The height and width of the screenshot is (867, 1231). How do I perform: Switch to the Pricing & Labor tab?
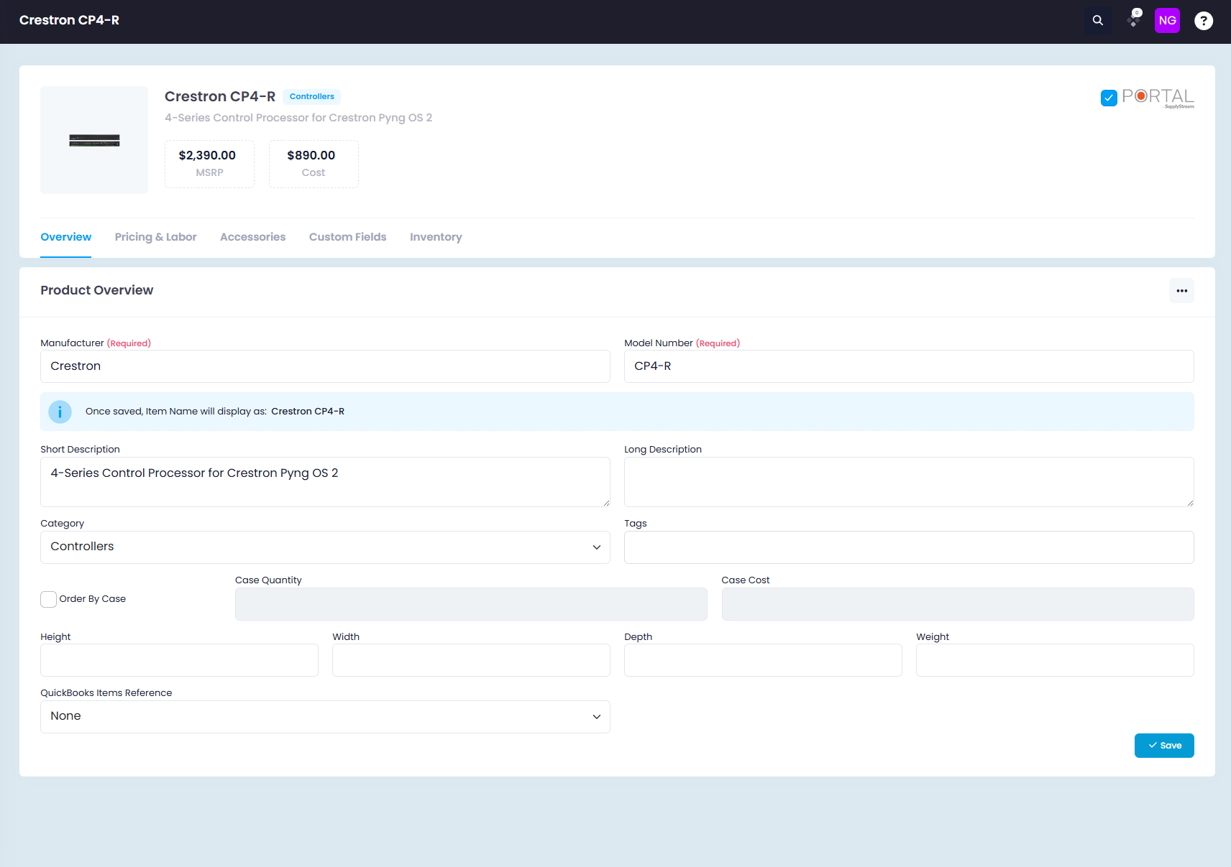point(155,237)
